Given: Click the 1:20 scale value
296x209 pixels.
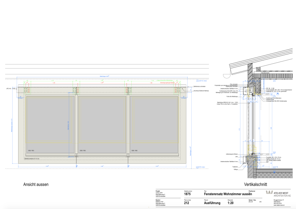Looking at the screenshot, I should [231, 203].
